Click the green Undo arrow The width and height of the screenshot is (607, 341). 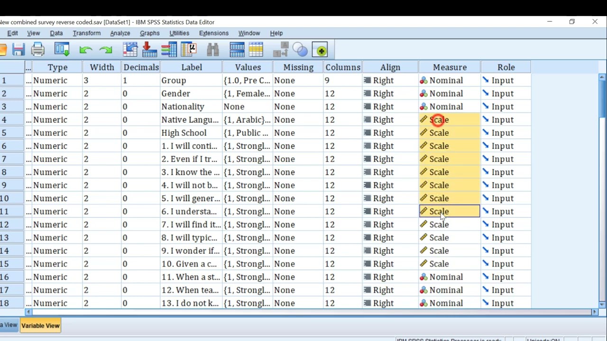[86, 50]
